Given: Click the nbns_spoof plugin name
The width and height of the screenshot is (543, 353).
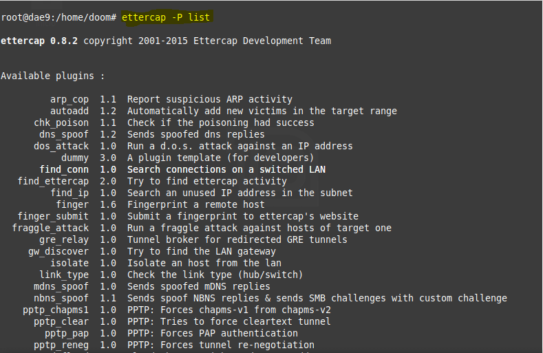Looking at the screenshot, I should point(61,298).
